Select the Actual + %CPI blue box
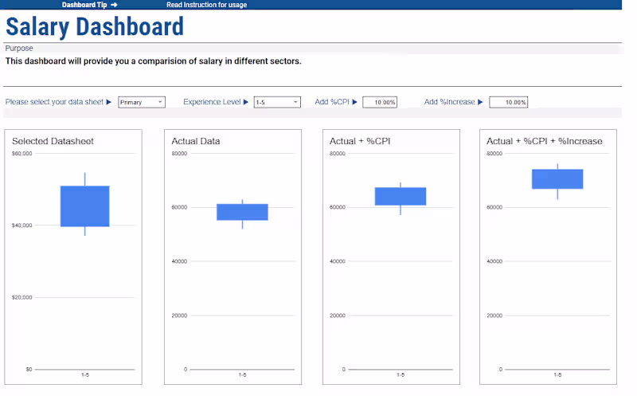637x396 pixels. coord(401,196)
